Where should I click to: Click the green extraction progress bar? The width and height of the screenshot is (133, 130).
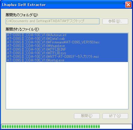pos(66,126)
